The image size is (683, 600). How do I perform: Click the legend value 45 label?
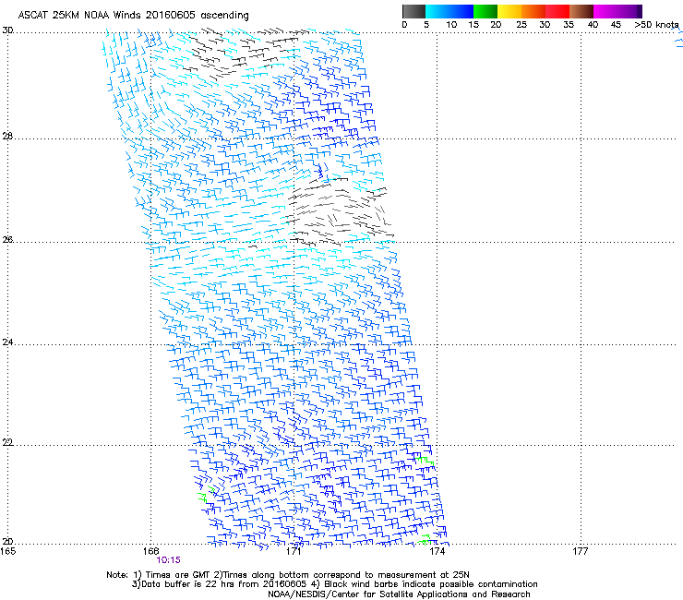616,25
